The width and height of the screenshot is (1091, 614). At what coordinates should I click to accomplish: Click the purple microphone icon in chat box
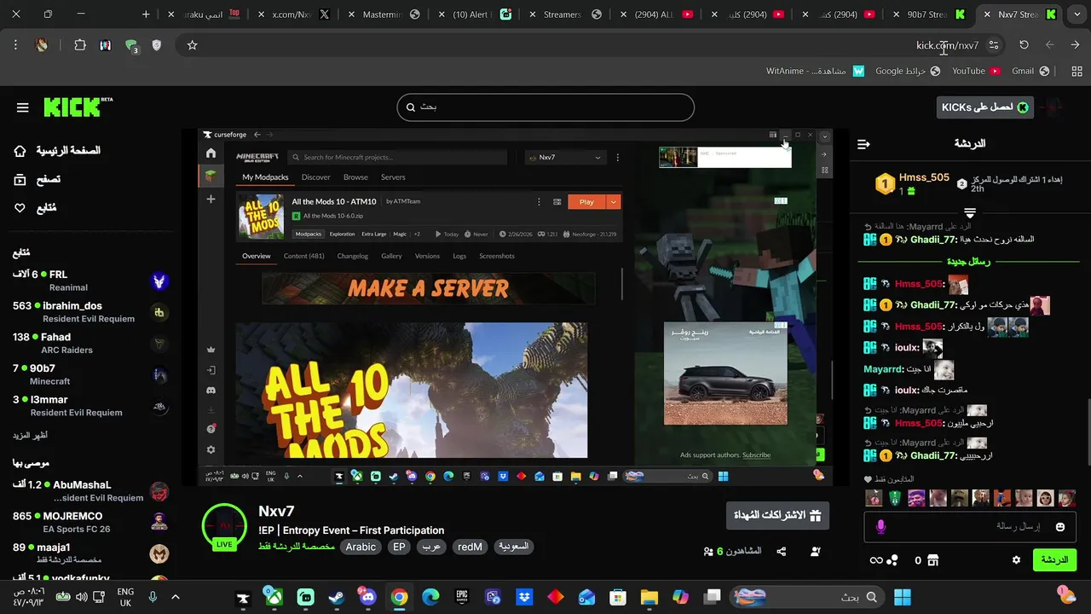coord(880,527)
